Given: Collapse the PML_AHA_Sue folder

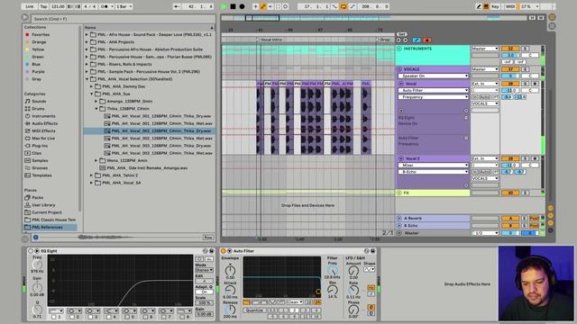Looking at the screenshot, I should (x=92, y=94).
